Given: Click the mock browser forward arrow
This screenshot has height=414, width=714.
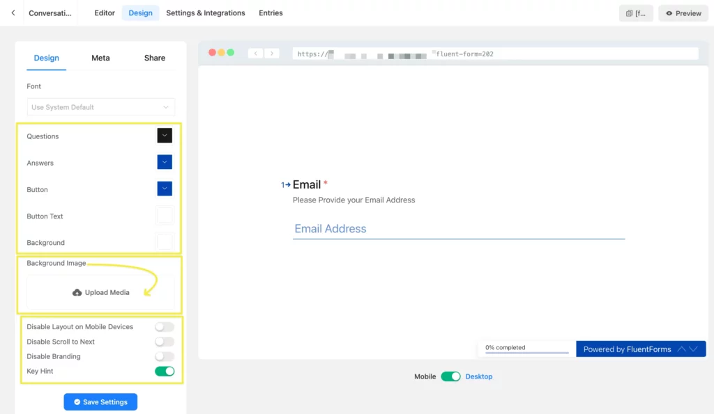Looking at the screenshot, I should click(272, 54).
